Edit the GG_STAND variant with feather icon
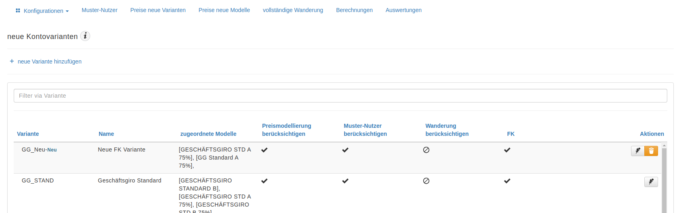The width and height of the screenshot is (683, 213). 651,182
